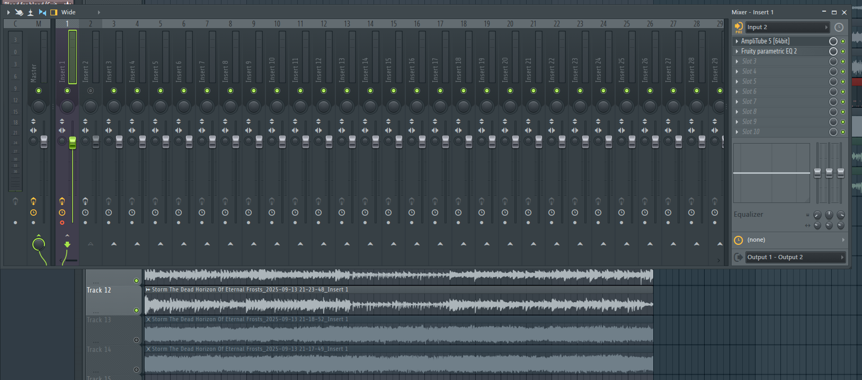Arm disk recording dot on Insert 6

click(179, 223)
